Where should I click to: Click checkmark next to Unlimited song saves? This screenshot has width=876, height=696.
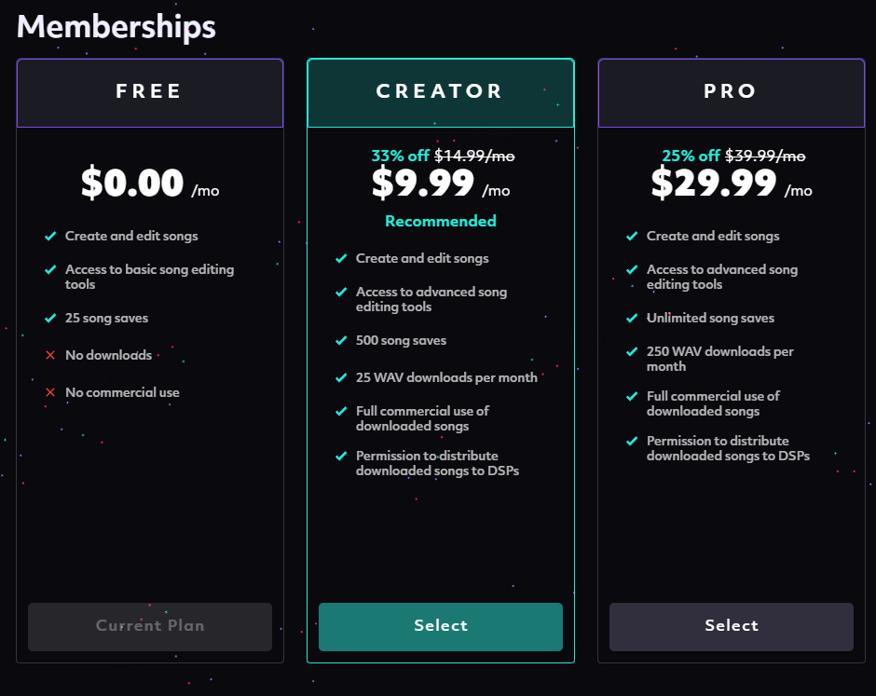[x=632, y=318]
